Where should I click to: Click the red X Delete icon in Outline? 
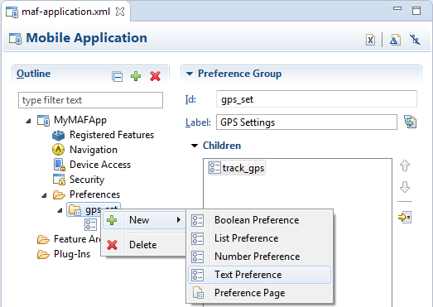155,76
